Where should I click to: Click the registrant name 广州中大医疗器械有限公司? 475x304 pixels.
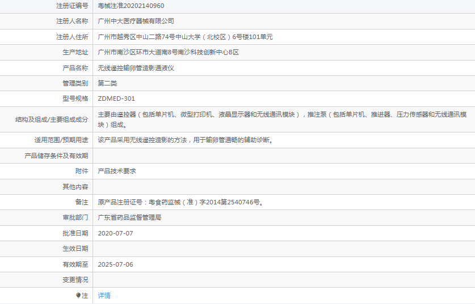pos(136,21)
